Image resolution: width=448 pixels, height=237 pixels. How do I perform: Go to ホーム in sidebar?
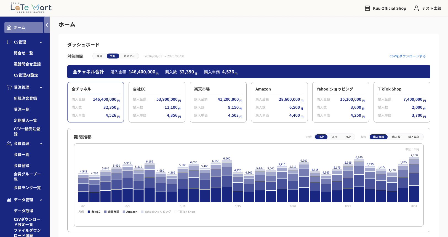[24, 28]
